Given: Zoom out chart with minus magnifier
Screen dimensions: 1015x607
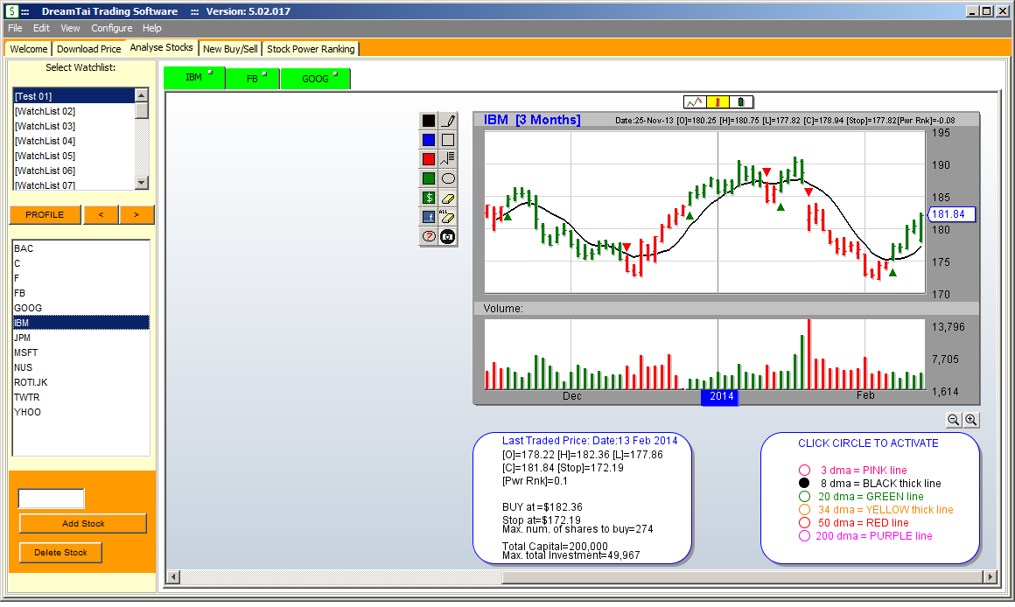Looking at the screenshot, I should tap(954, 420).
